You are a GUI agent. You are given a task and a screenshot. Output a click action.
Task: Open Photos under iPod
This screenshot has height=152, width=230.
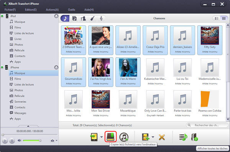[x=19, y=45]
